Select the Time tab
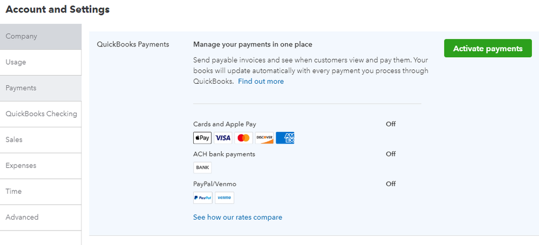 [40, 192]
